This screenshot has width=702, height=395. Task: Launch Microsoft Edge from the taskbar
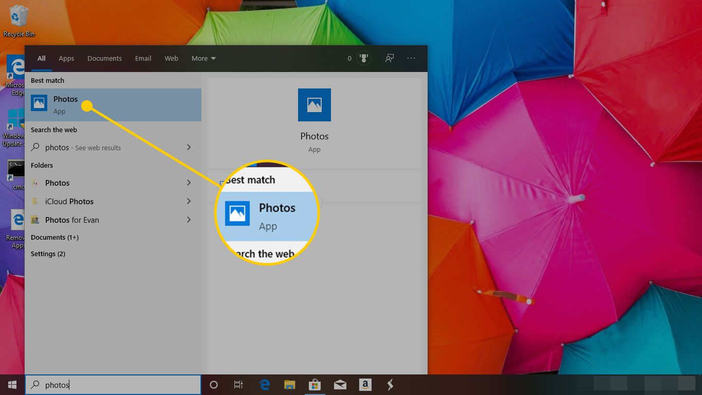(265, 385)
